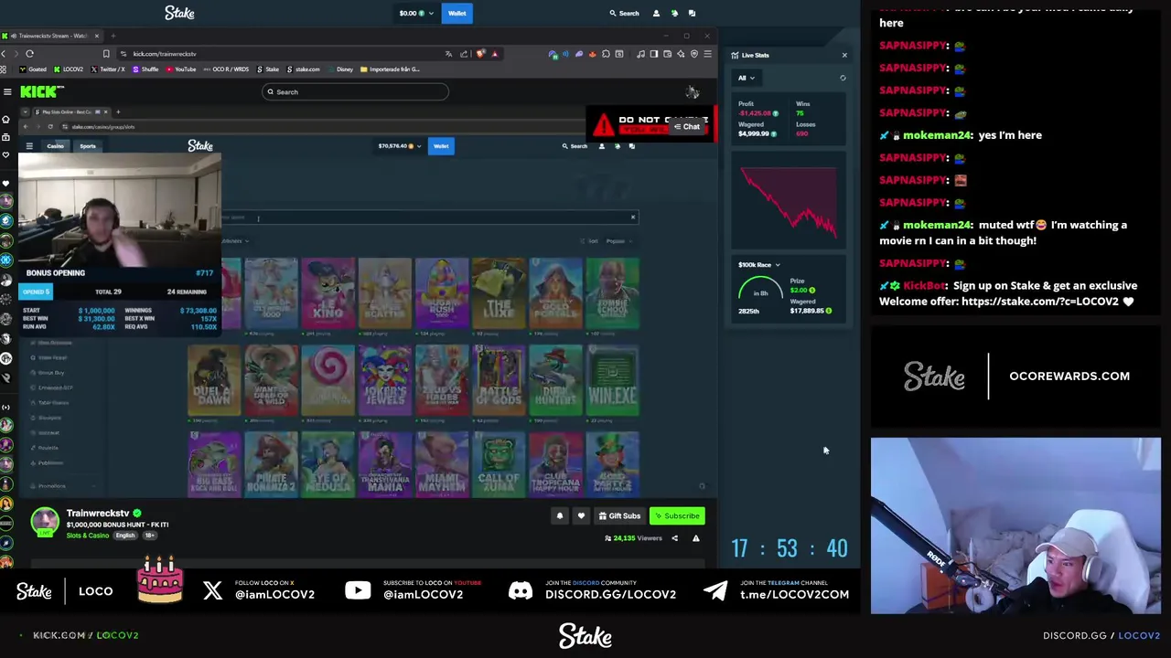Open the Goated bookmark

(34, 69)
